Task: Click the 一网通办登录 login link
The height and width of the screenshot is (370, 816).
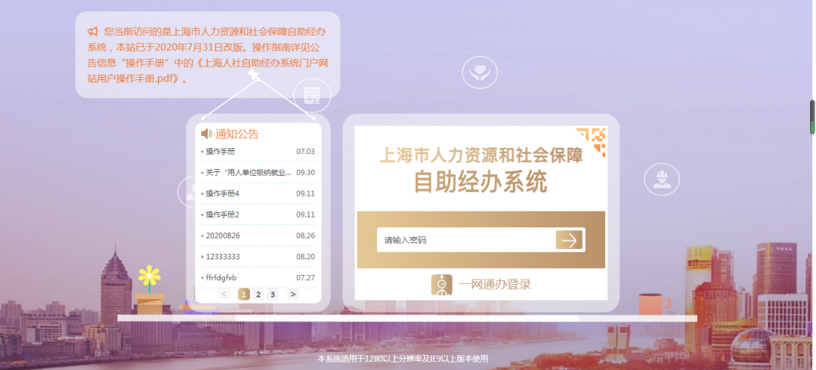Action: coord(494,285)
